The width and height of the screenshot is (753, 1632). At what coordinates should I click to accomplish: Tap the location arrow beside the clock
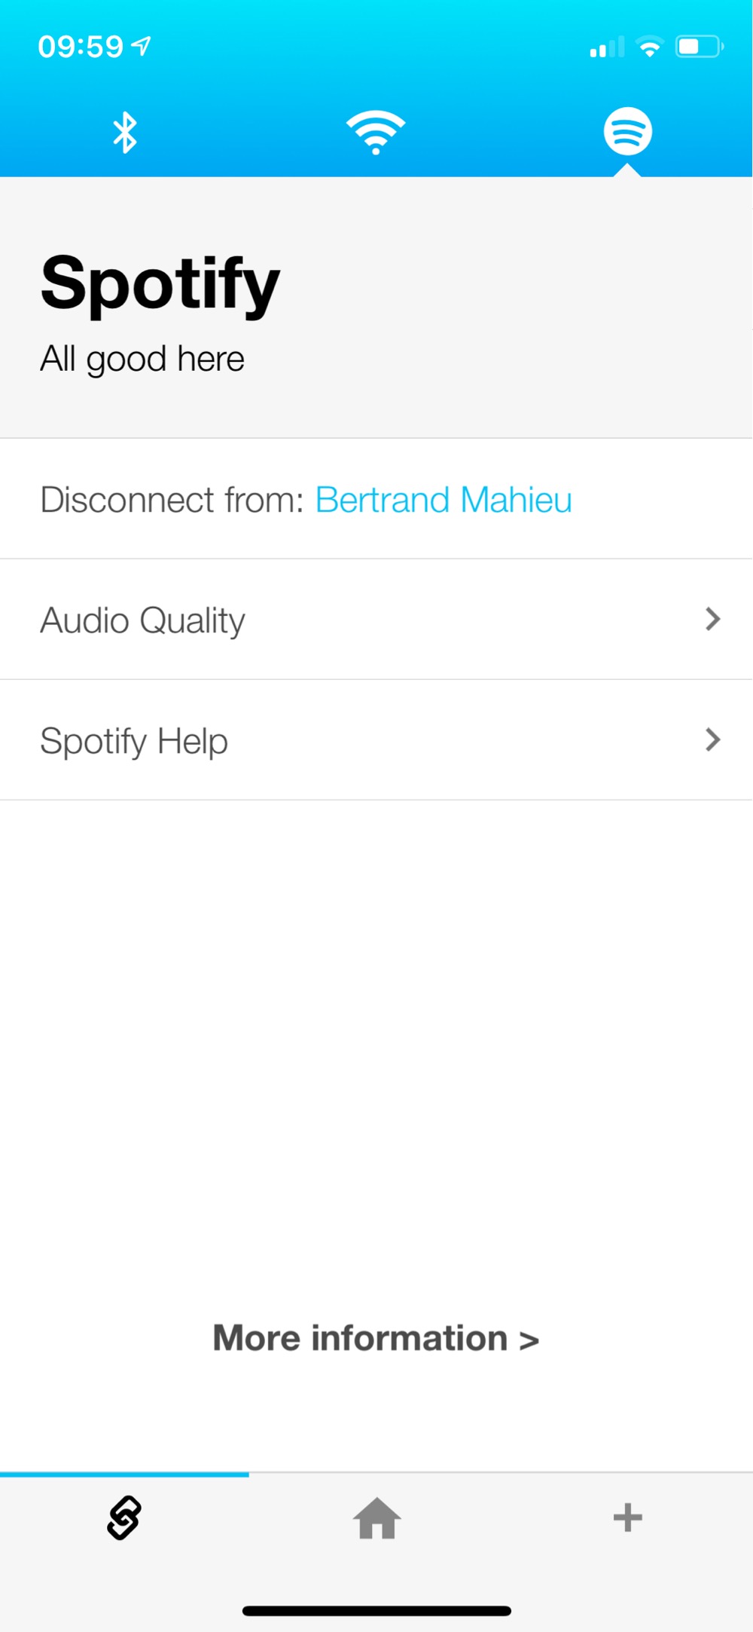[142, 47]
